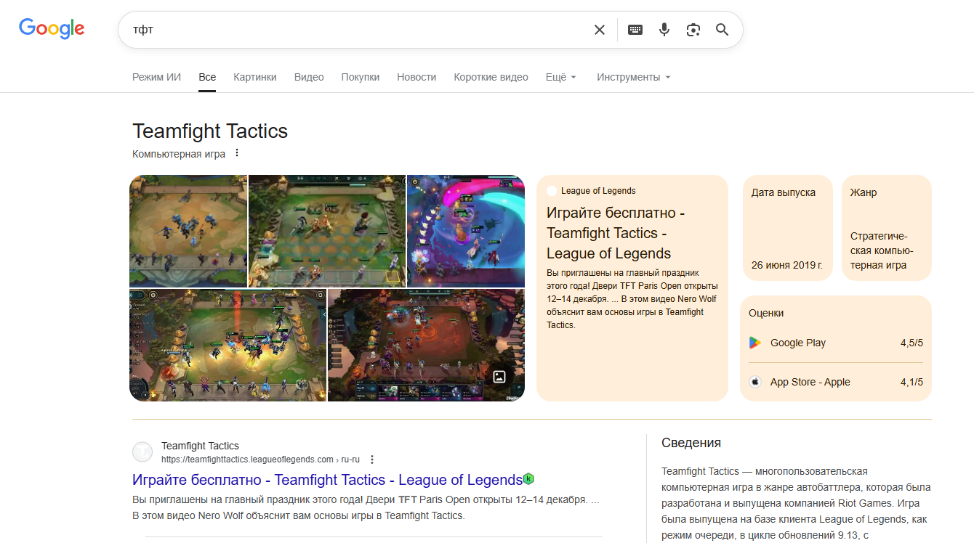
Task: Click the Teamfight Tactics knowledge panel title
Action: (x=210, y=131)
